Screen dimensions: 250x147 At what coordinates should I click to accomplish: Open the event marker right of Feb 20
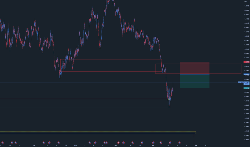point(142,143)
